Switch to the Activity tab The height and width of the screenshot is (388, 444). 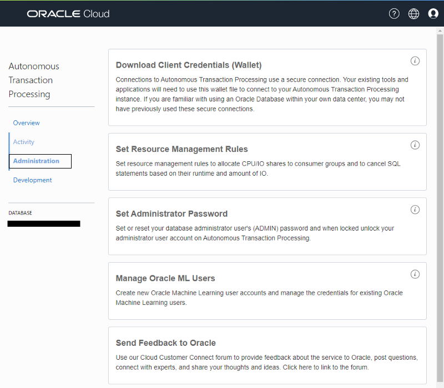point(24,142)
